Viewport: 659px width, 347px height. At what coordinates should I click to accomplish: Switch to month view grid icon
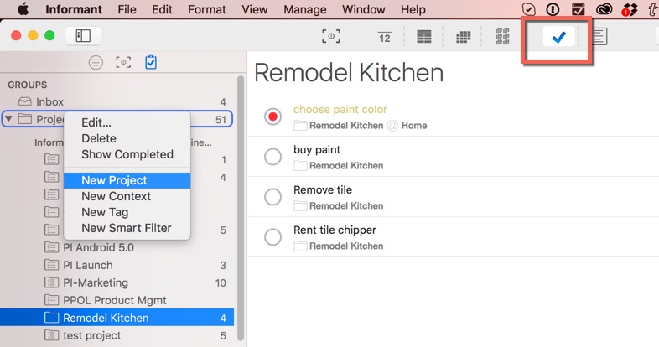(x=463, y=37)
